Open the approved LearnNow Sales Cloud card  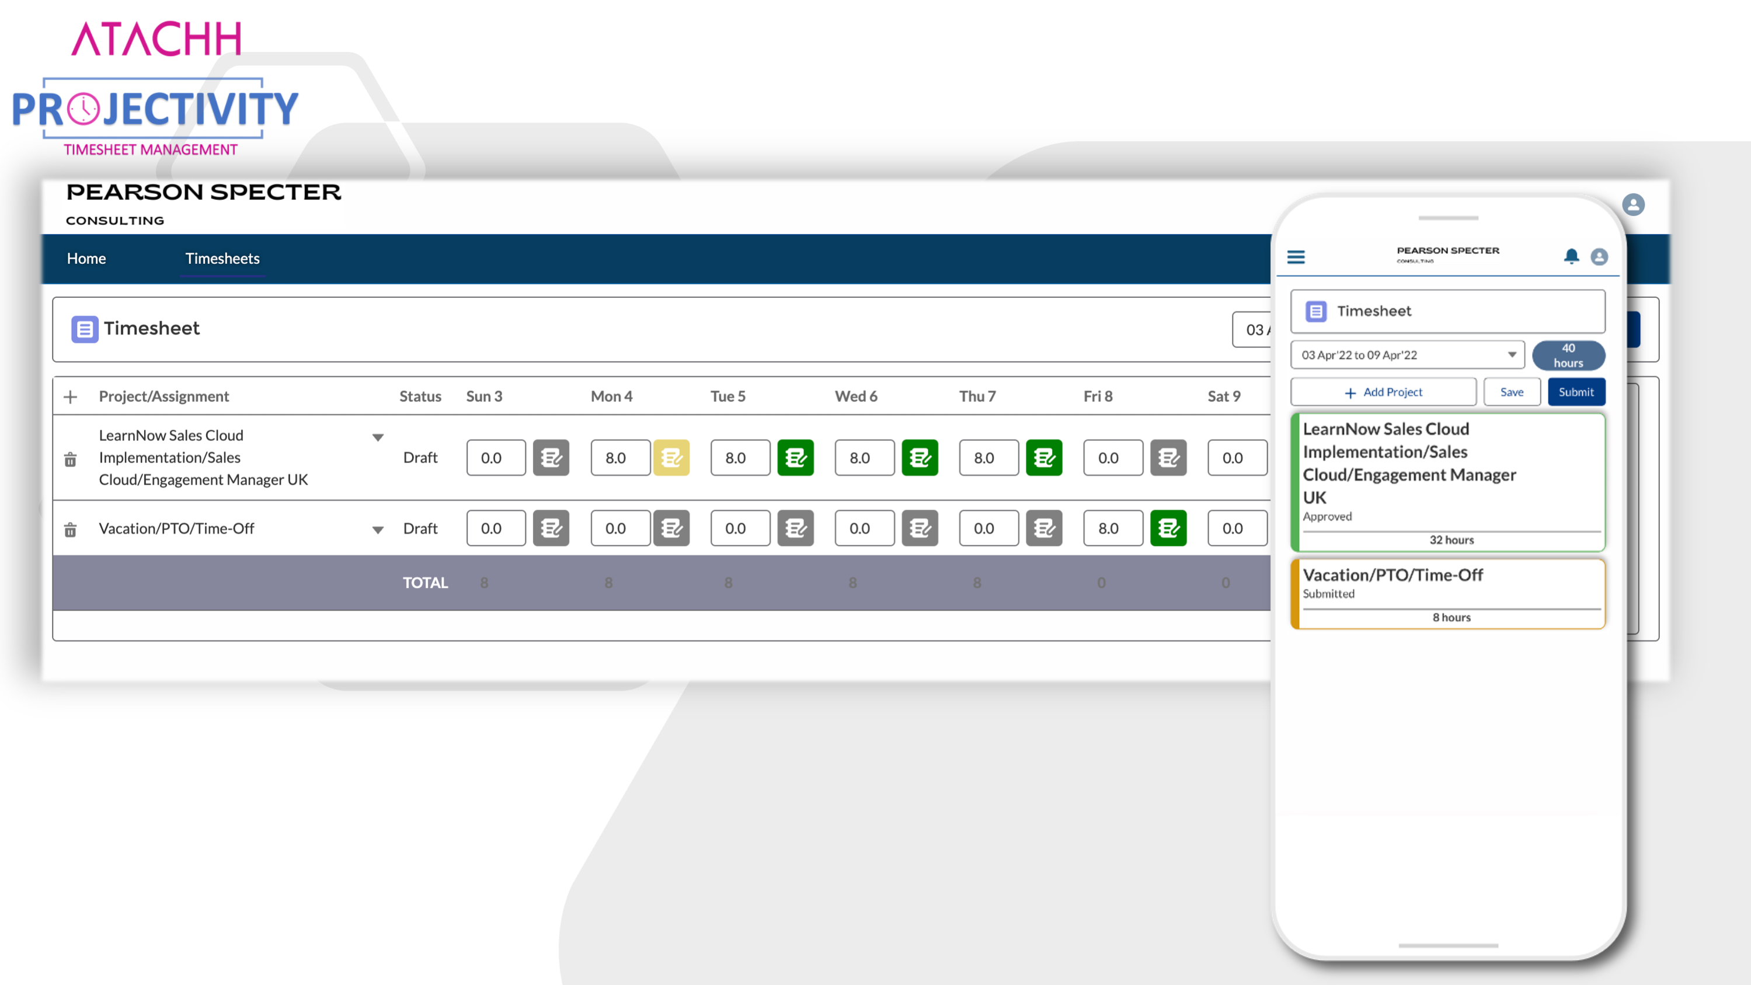point(1448,482)
